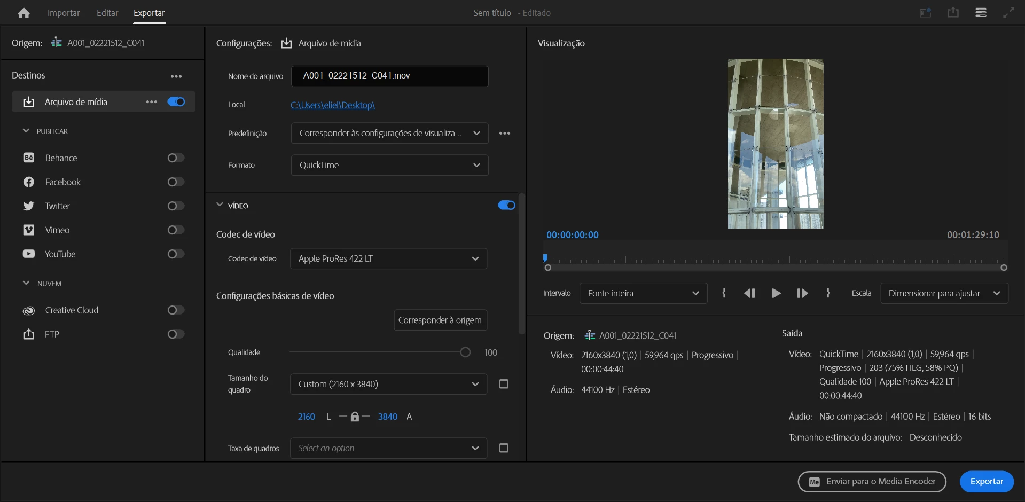Open Arquivo de mídia three-dots options
Viewport: 1025px width, 502px height.
coord(152,102)
